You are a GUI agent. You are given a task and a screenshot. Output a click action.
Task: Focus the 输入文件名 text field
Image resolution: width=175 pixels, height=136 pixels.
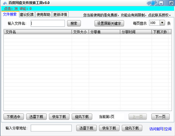(x=48, y=23)
